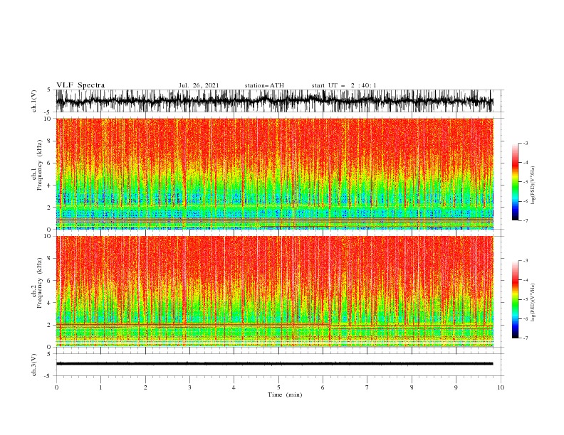The height and width of the screenshot is (435, 564).
Task: Click the log(PSD) label beside ch.2 colorbar
Action: click(533, 302)
